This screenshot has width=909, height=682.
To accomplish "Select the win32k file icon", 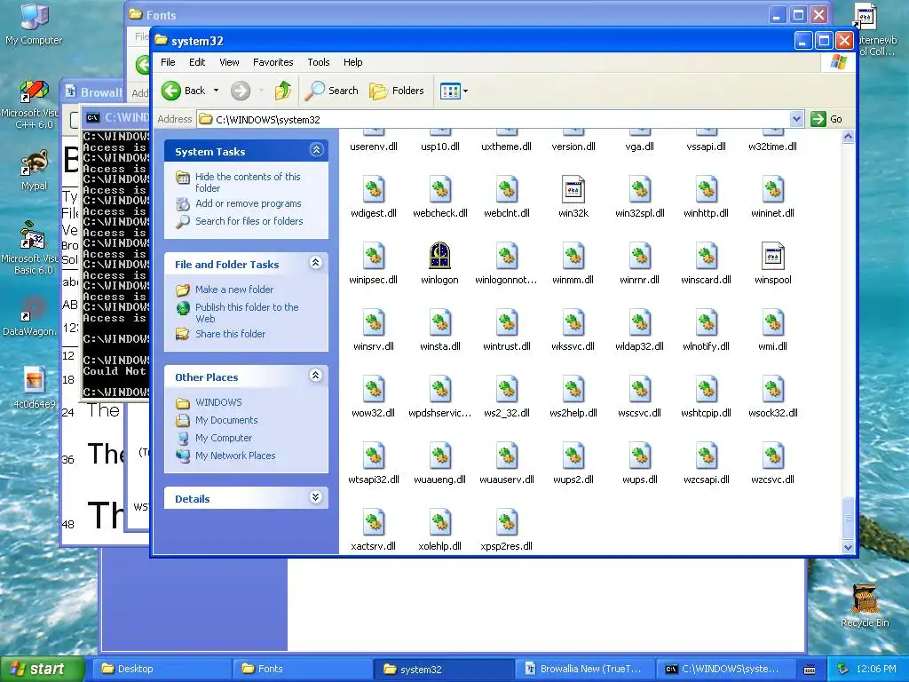I will tap(573, 189).
